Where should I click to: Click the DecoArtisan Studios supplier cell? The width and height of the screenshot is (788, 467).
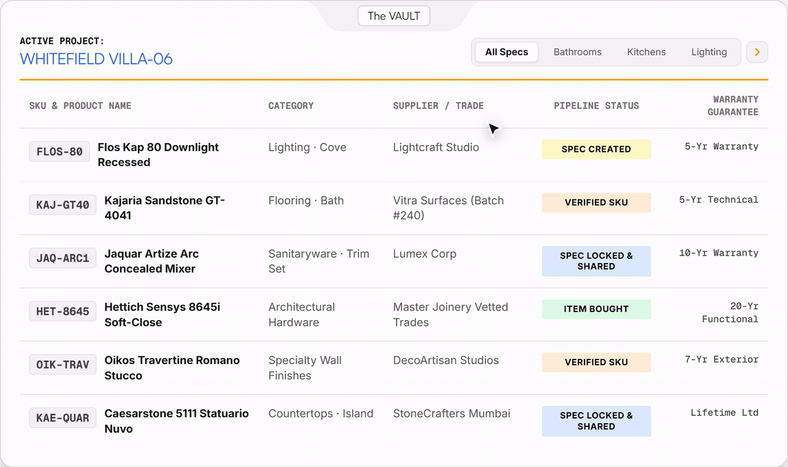(446, 359)
